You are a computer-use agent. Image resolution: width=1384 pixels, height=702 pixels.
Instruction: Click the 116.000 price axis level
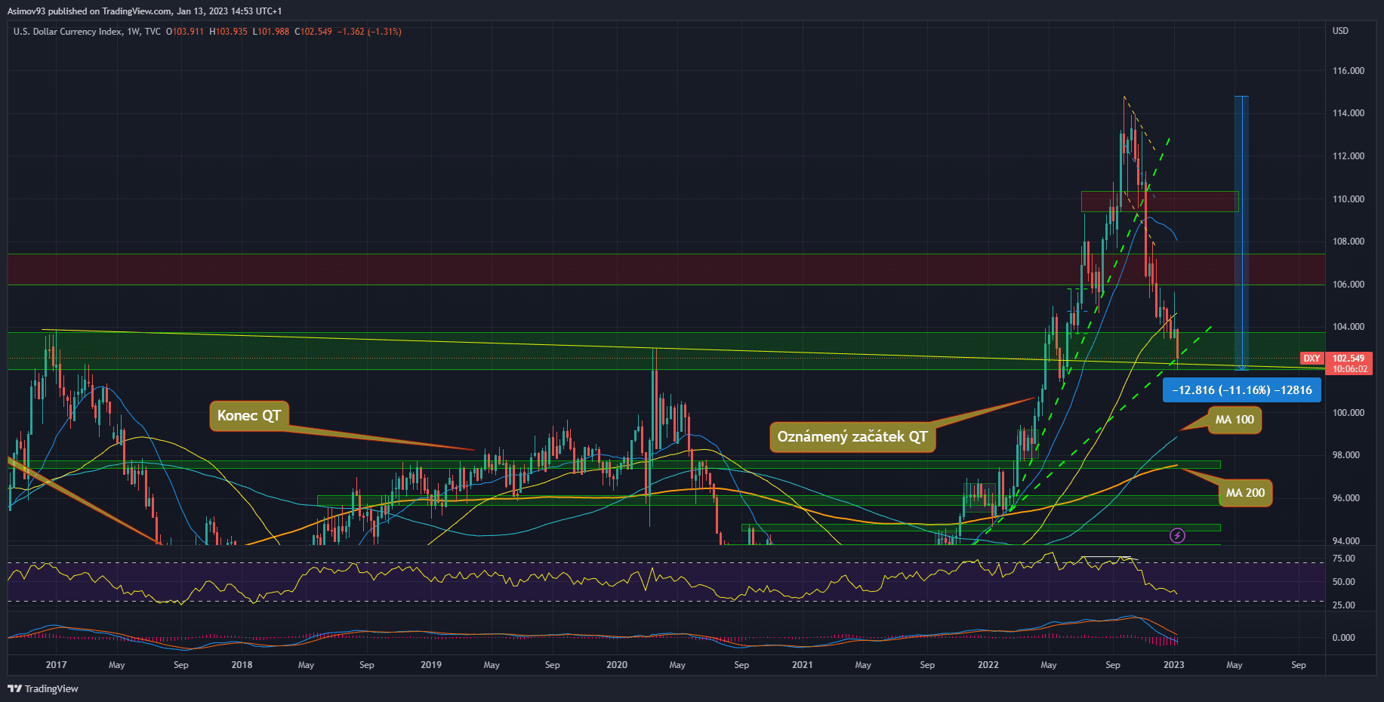point(1348,71)
